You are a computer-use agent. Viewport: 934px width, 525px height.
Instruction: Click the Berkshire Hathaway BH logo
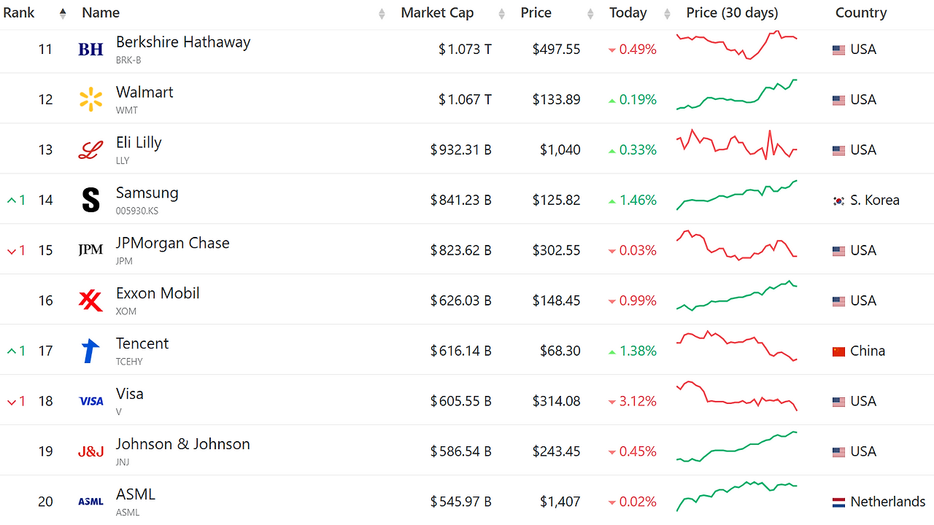point(90,50)
